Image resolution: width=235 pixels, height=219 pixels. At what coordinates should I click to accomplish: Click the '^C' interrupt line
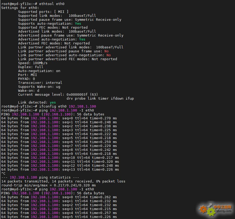[x=3, y=174]
